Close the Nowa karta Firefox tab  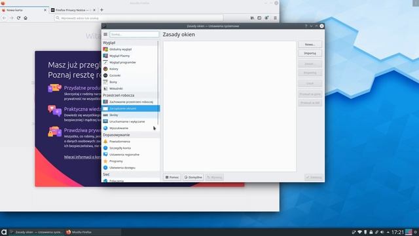(45, 10)
